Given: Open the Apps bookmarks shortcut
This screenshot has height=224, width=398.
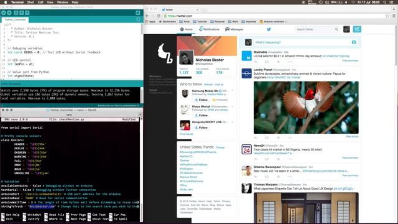Looking at the screenshot, I should [150, 22].
